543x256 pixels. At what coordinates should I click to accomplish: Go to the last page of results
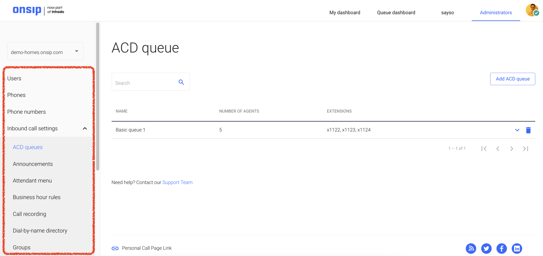pos(525,149)
